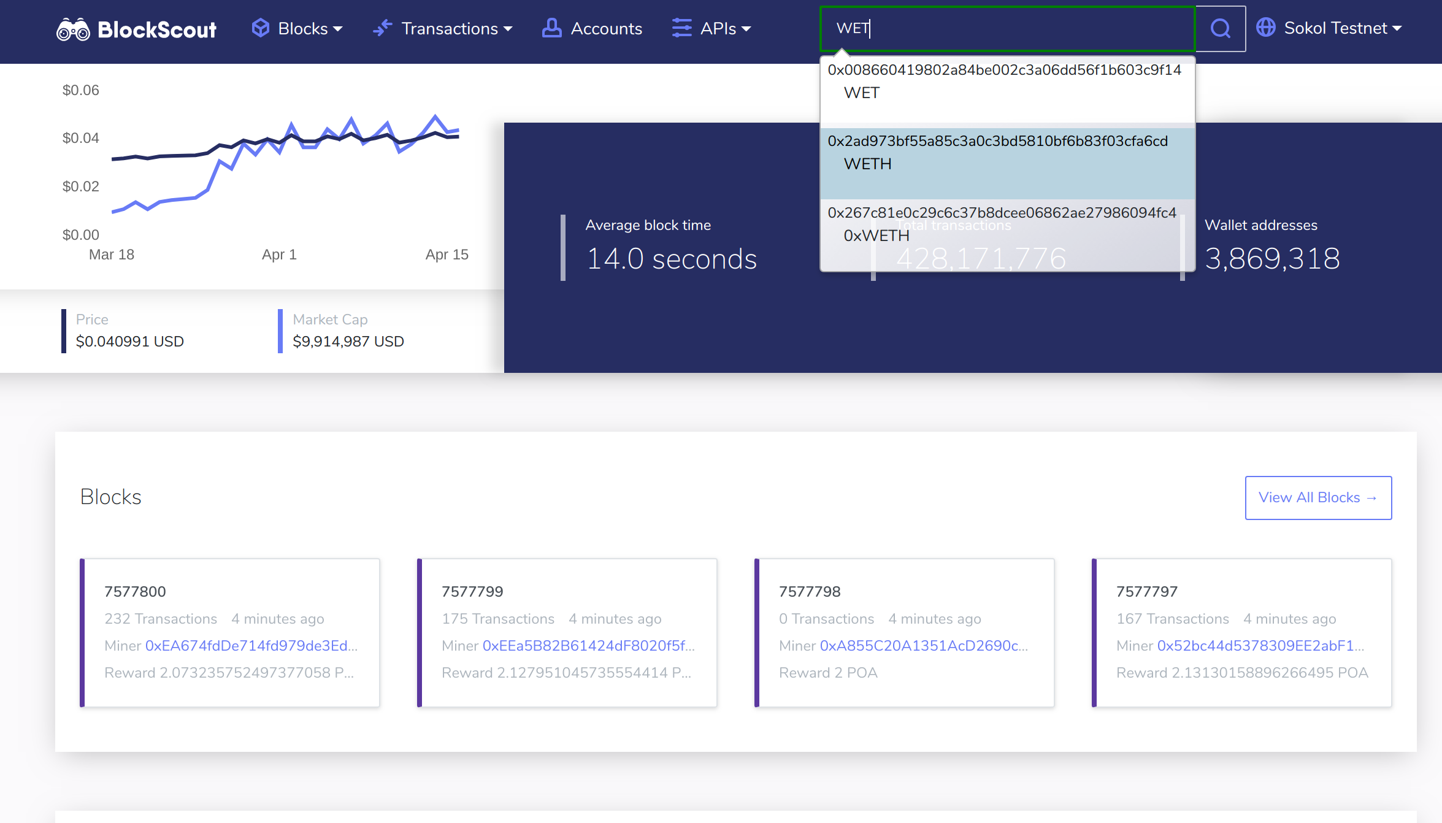The image size is (1442, 823).
Task: Click the APIs sliders icon
Action: coord(681,28)
